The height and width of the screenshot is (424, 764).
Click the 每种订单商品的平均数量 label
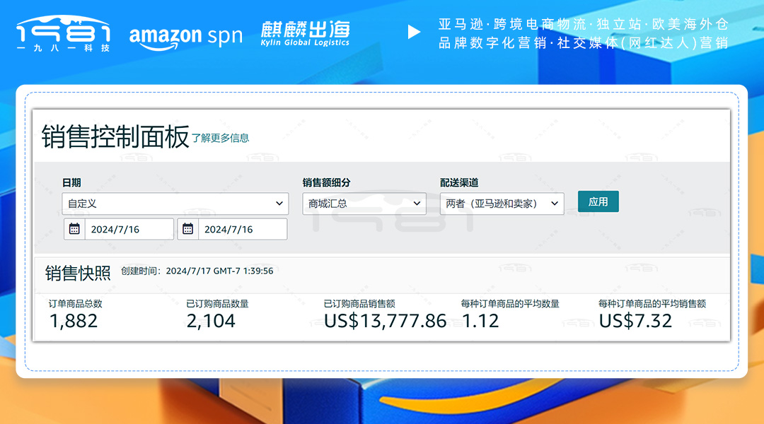click(x=510, y=304)
